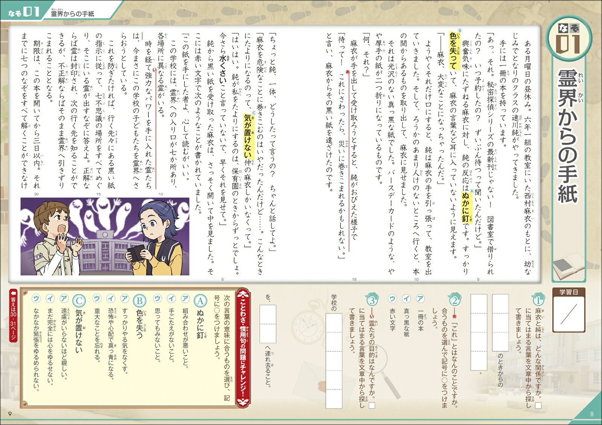Click the circled C icon beside 気が置けない
This screenshot has height=425, width=602.
[79, 301]
